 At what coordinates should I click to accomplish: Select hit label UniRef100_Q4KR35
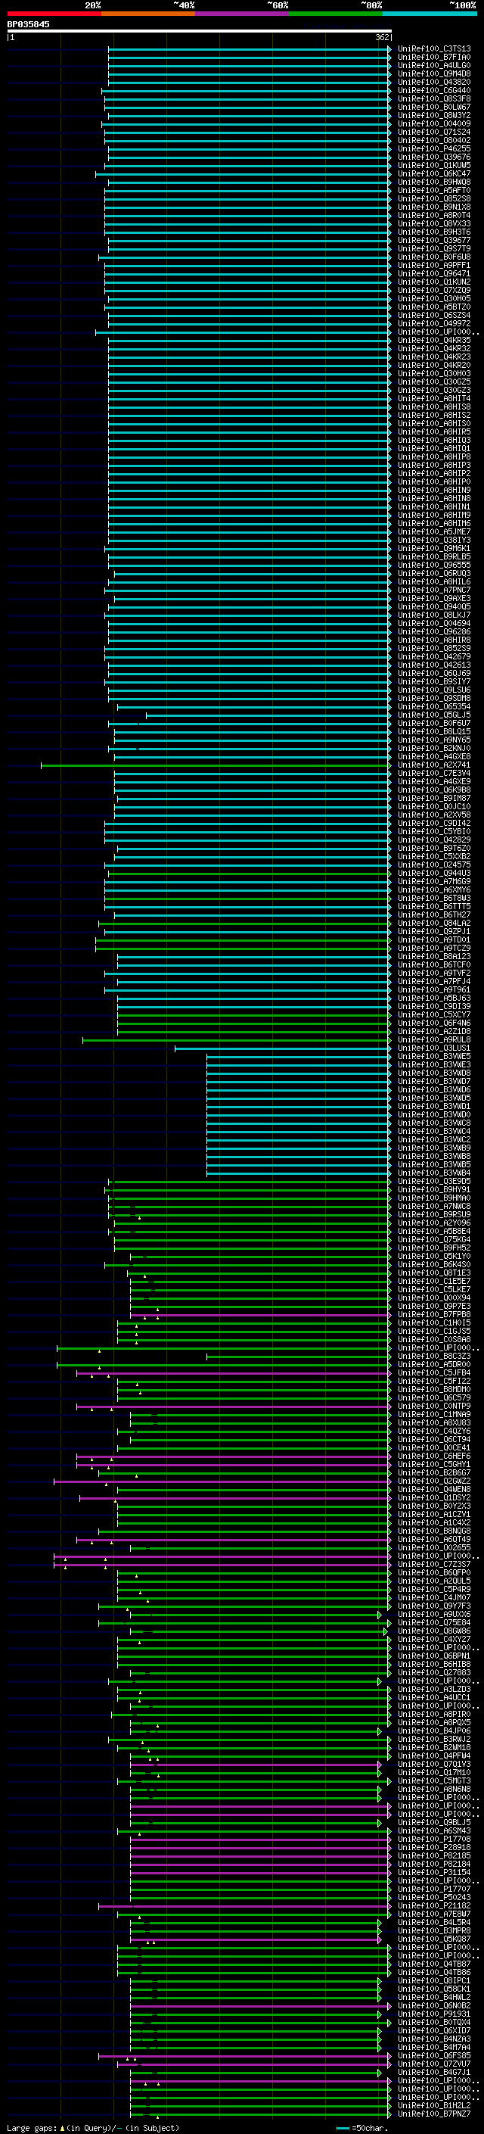click(x=434, y=341)
